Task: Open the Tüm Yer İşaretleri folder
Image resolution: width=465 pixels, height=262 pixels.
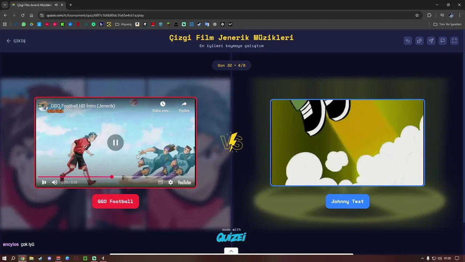Action: click(448, 24)
